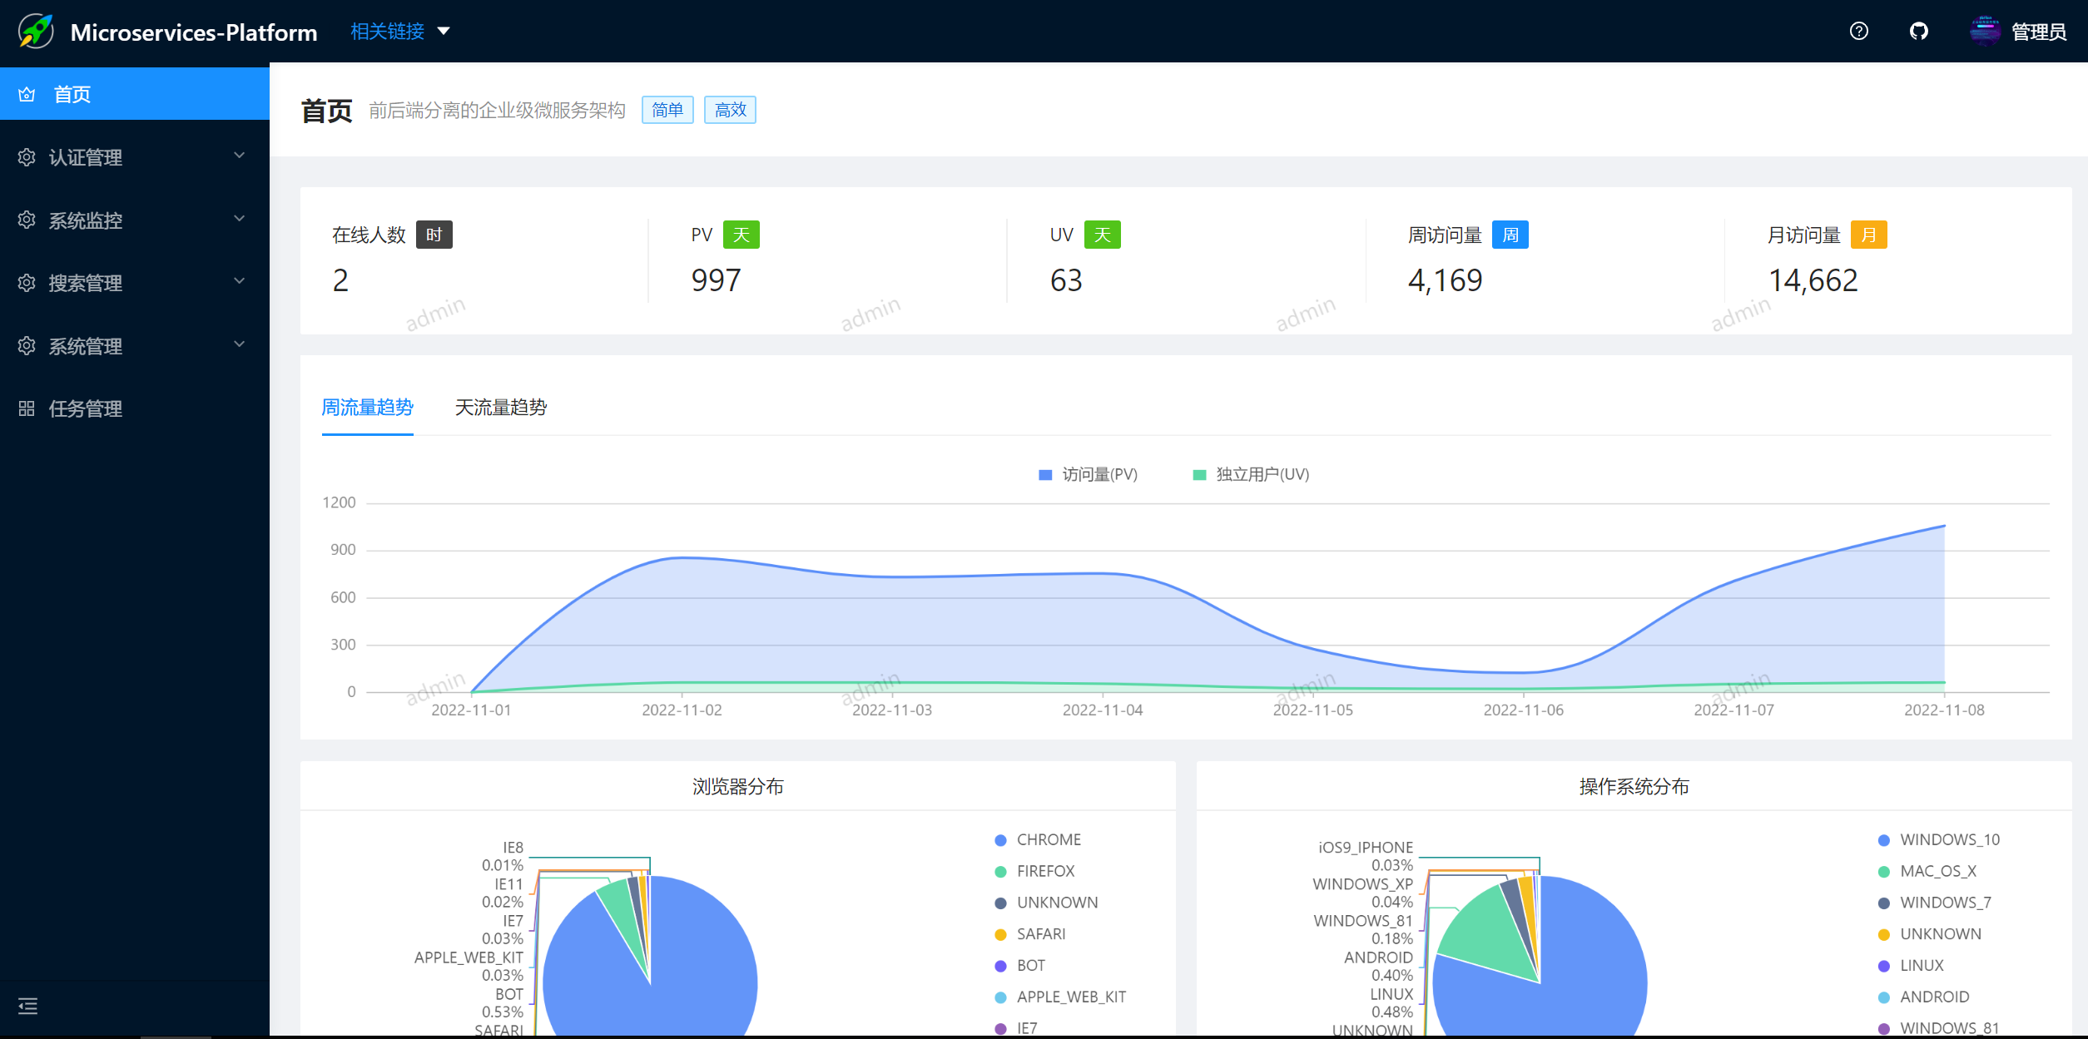Click the 简单 tag
Screen dimensions: 2088x1039
coord(667,110)
